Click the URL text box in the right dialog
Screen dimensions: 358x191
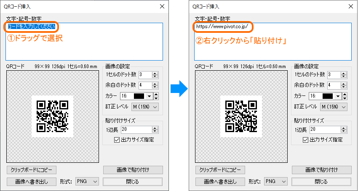coord(273,42)
